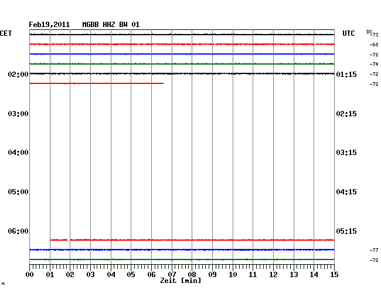
Task: Select minute 01 on the time axis
Action: click(x=50, y=275)
